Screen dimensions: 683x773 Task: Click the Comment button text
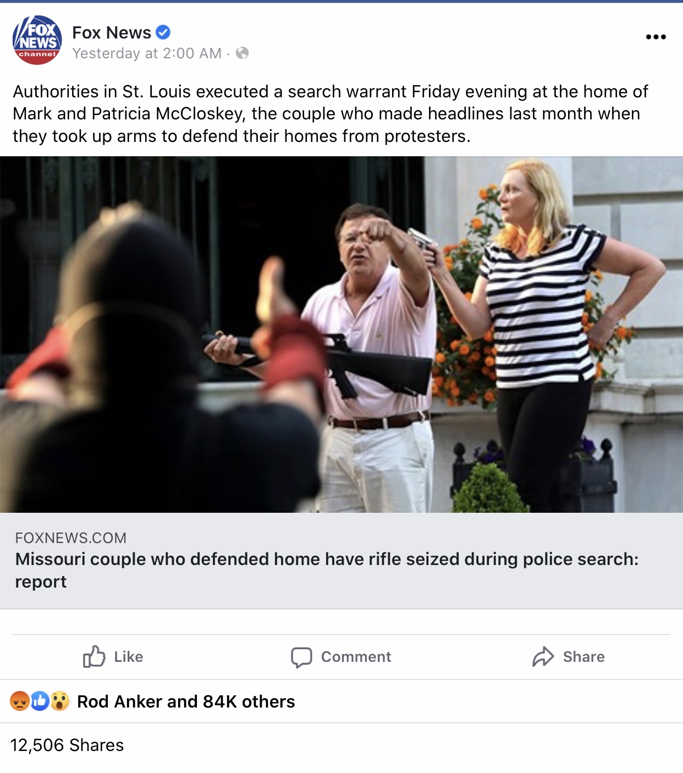356,656
